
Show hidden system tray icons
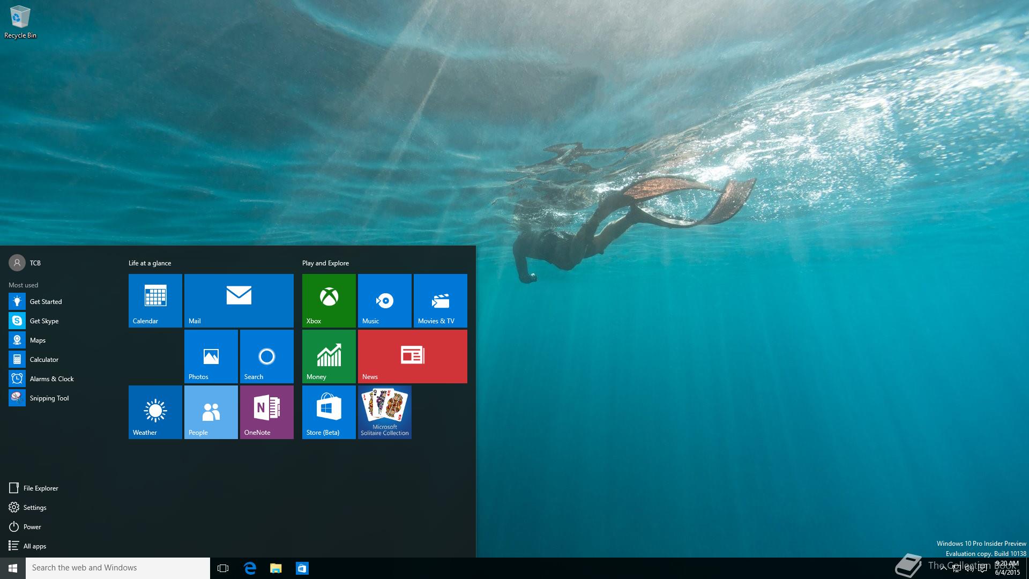pyautogui.click(x=943, y=568)
